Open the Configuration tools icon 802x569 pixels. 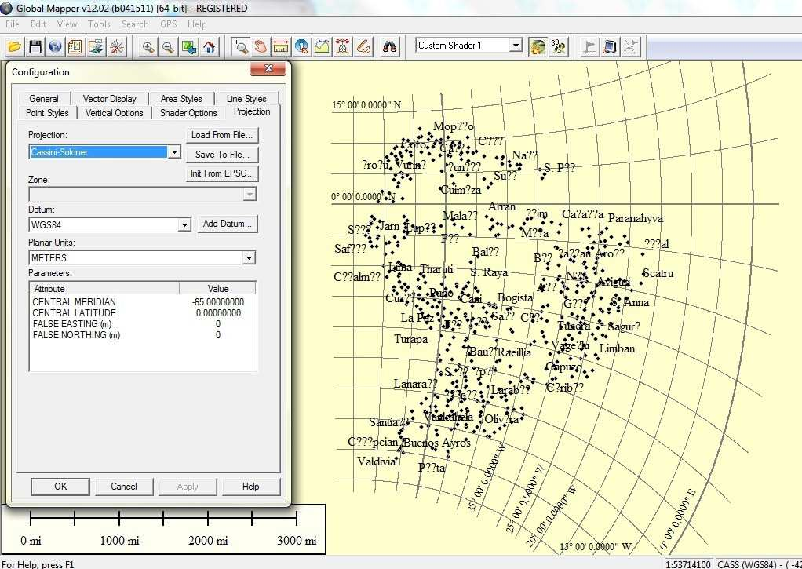pyautogui.click(x=117, y=46)
